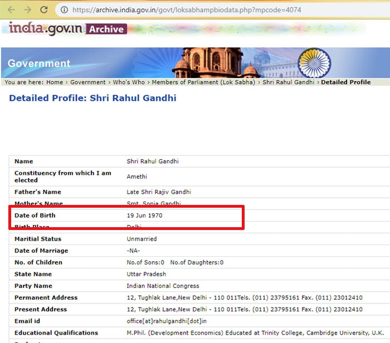Click the 'Uttar Pradesh' state value
390x343 pixels.
[147, 274]
